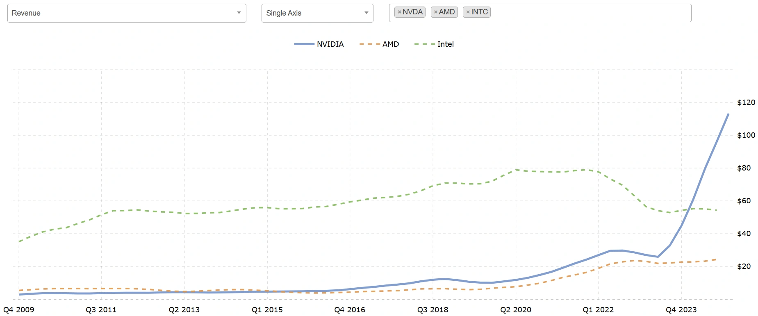758x316 pixels.
Task: Click the Intel line's peak near Q2 2020
Action: click(516, 170)
